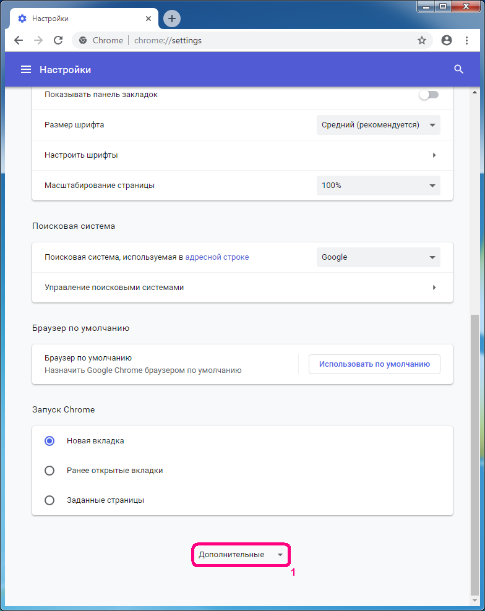Image resolution: width=485 pixels, height=611 pixels.
Task: Select the Новая вкладка radio option
Action: pos(49,441)
